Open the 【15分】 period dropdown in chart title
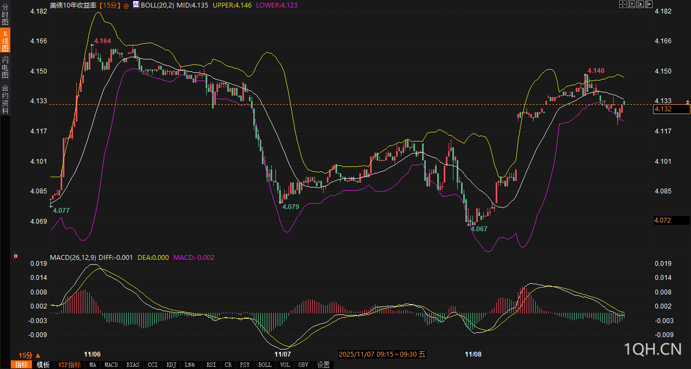Screen dimensions: 691x369 click(x=110, y=5)
